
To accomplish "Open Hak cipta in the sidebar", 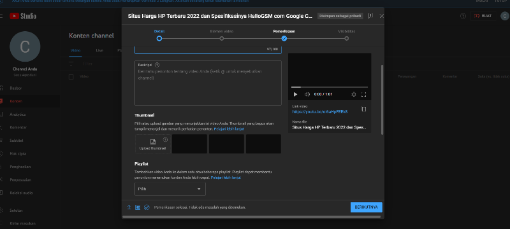I will click(18, 154).
